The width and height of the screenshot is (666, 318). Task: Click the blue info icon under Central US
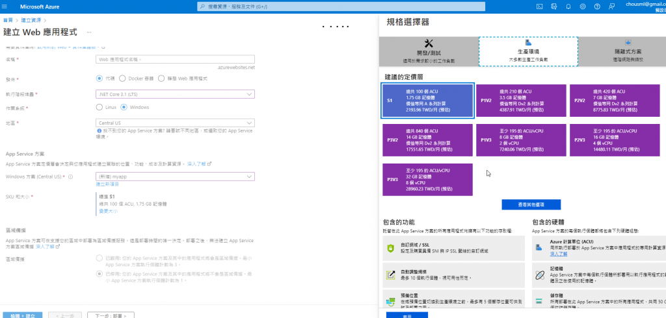coord(99,131)
